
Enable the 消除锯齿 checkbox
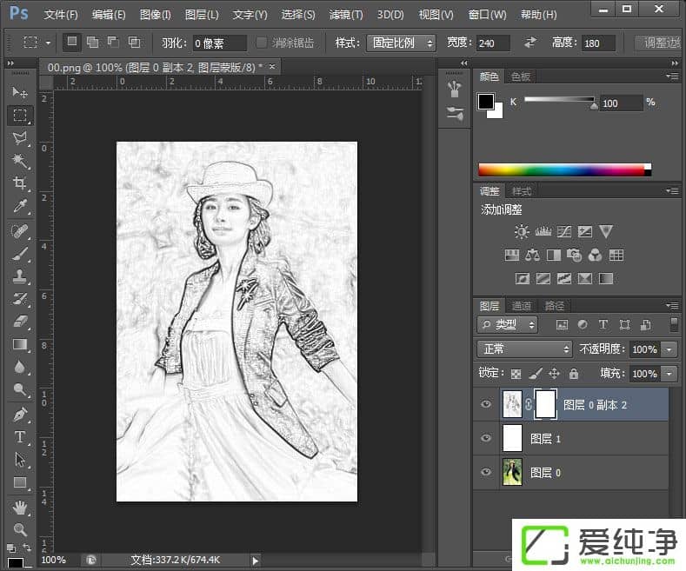pos(263,43)
